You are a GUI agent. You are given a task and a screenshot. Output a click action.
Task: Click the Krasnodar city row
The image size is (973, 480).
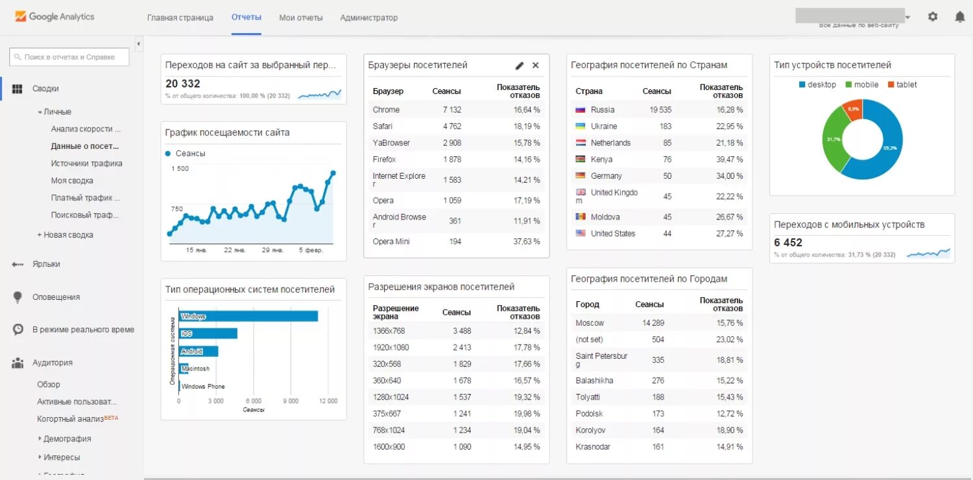pyautogui.click(x=660, y=447)
